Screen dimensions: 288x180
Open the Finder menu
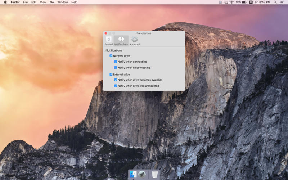click(x=15, y=2)
